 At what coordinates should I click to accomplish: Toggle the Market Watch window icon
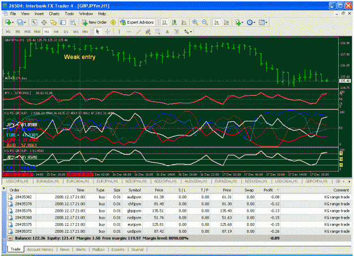point(34,22)
